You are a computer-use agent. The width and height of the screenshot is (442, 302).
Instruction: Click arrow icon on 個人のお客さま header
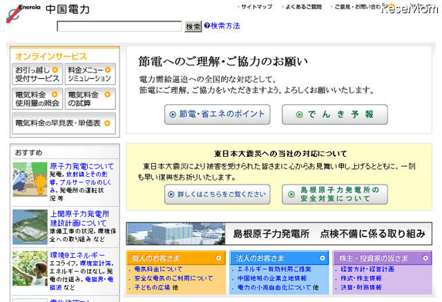[218, 258]
